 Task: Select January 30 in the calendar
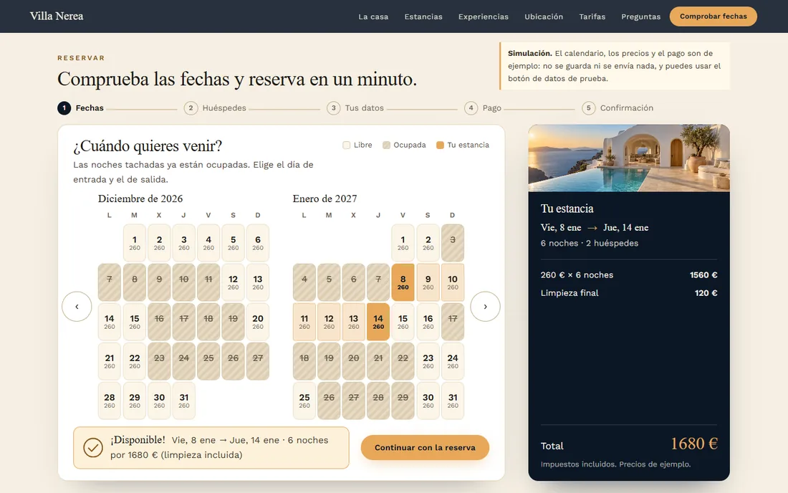pyautogui.click(x=428, y=401)
